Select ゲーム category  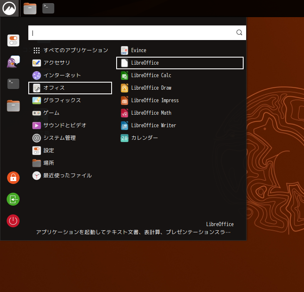pos(70,113)
